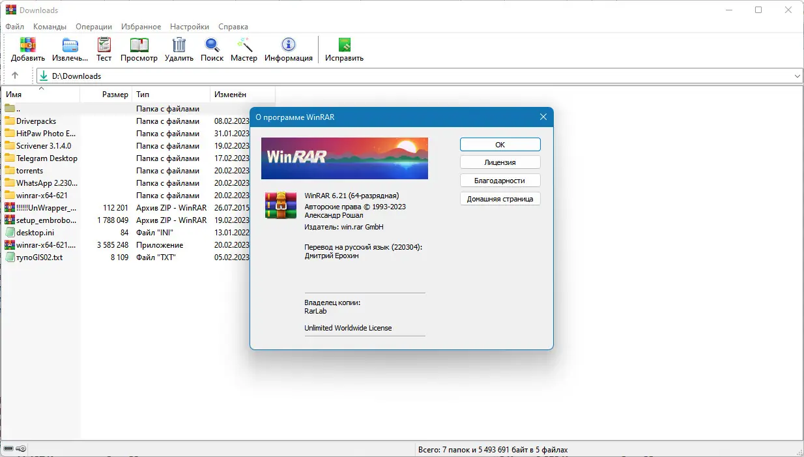Click size value 1 788 049
The width and height of the screenshot is (804, 457).
tap(112, 220)
